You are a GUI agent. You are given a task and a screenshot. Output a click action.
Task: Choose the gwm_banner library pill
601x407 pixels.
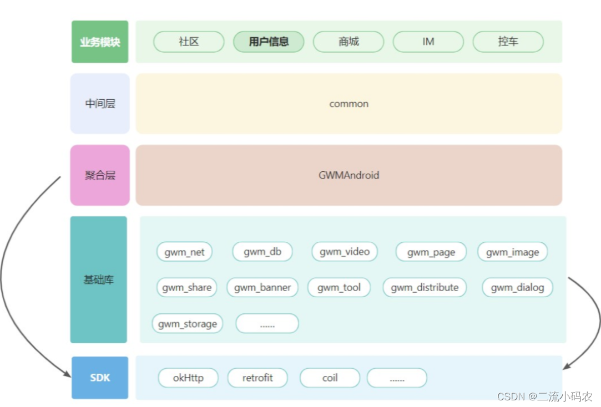pos(262,288)
